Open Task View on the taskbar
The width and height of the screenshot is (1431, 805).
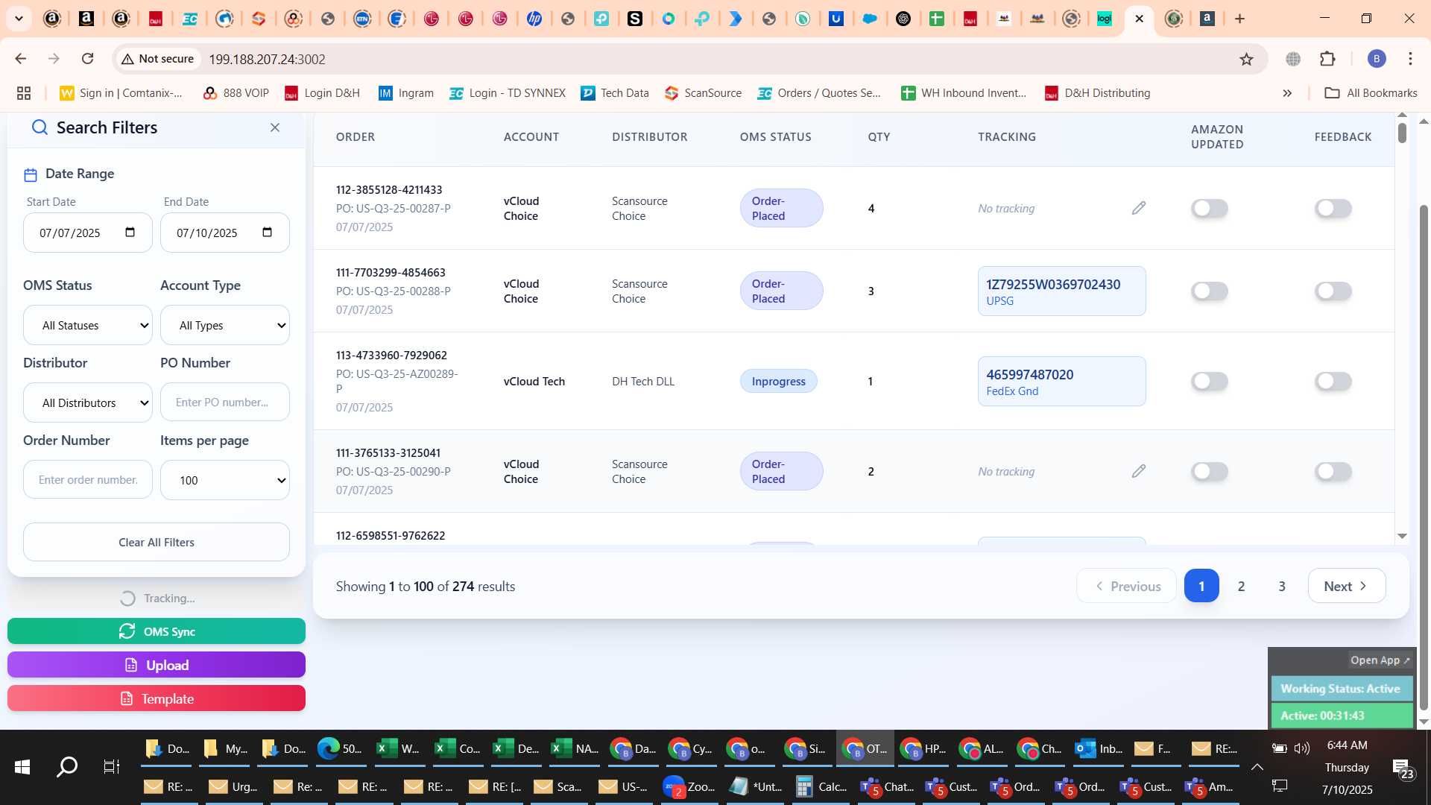tap(111, 766)
